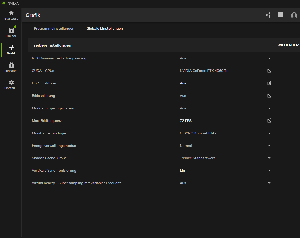Click Aus value for RTX Dynamische Farbanpassung
The width and height of the screenshot is (300, 238).
click(183, 58)
